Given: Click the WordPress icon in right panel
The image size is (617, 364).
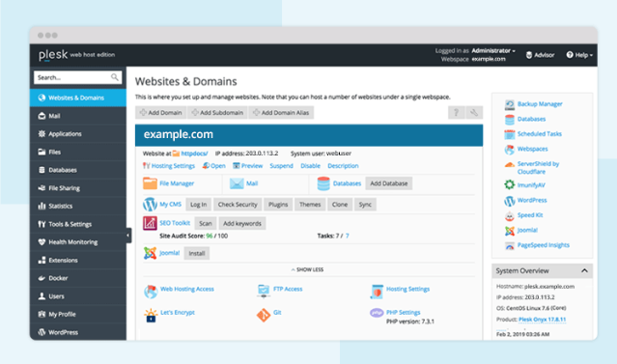Looking at the screenshot, I should [x=510, y=201].
